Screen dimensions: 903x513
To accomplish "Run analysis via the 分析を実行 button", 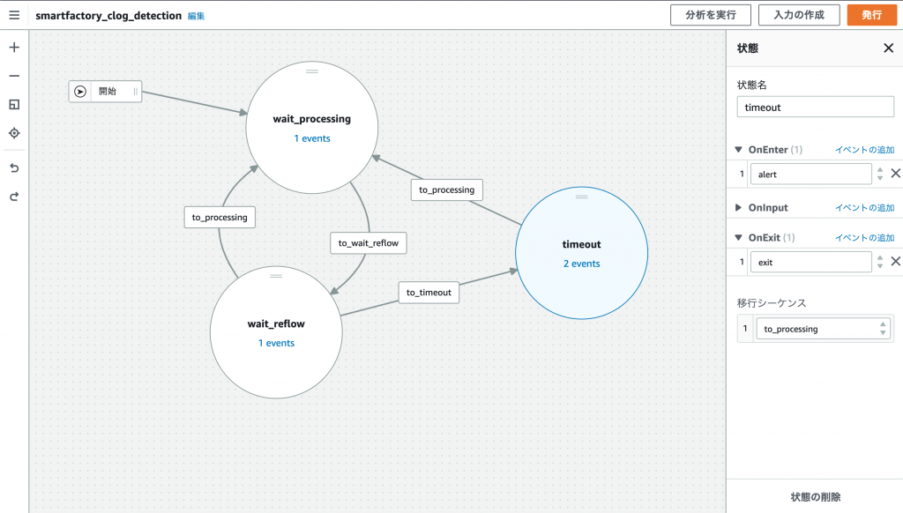I will (710, 14).
